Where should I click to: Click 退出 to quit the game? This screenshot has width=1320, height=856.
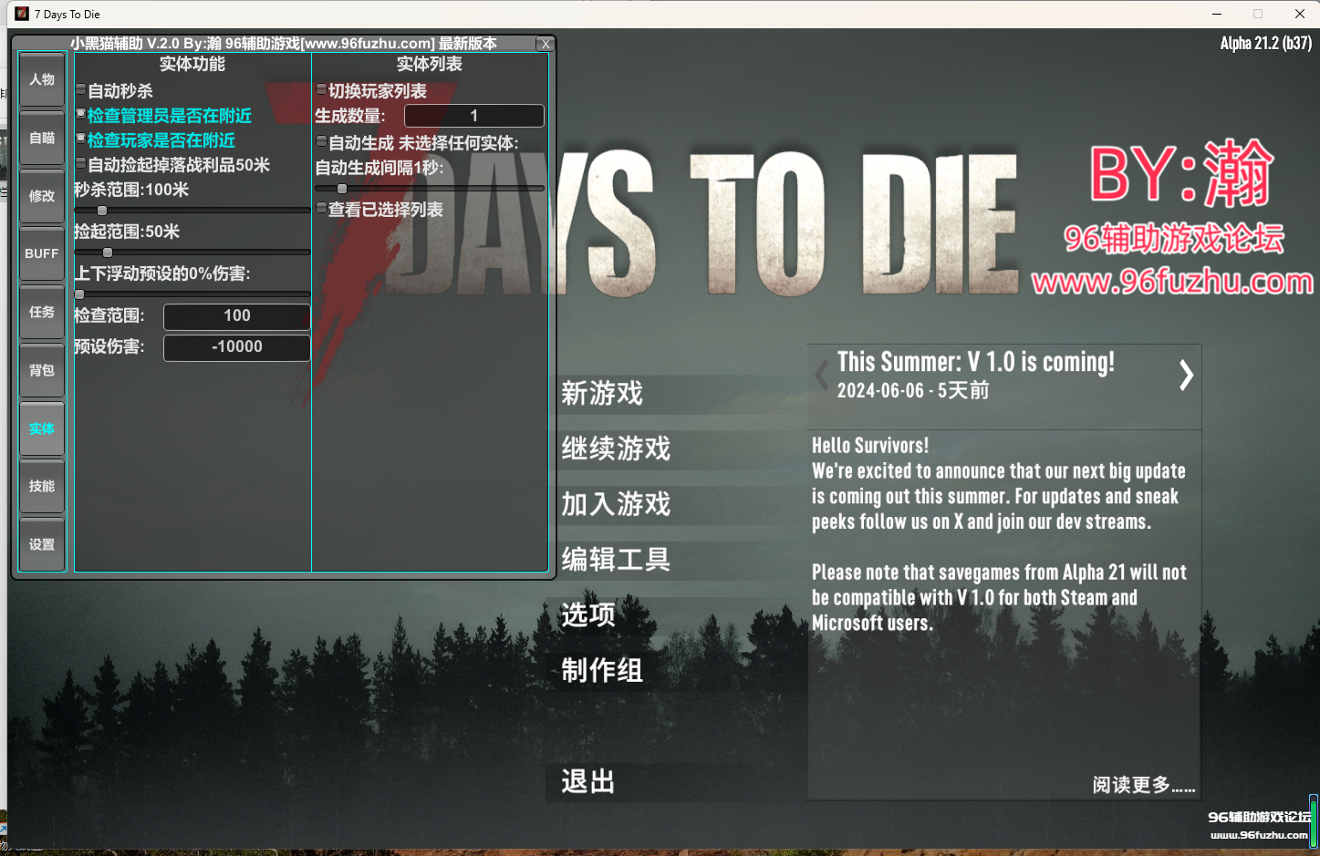coord(588,782)
